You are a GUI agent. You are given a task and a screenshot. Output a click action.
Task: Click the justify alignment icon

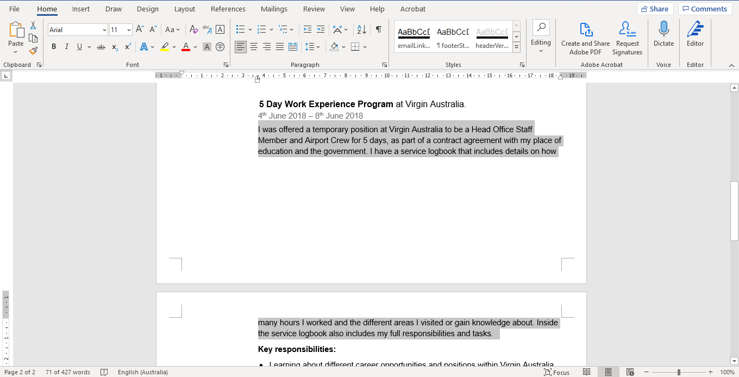(x=279, y=47)
